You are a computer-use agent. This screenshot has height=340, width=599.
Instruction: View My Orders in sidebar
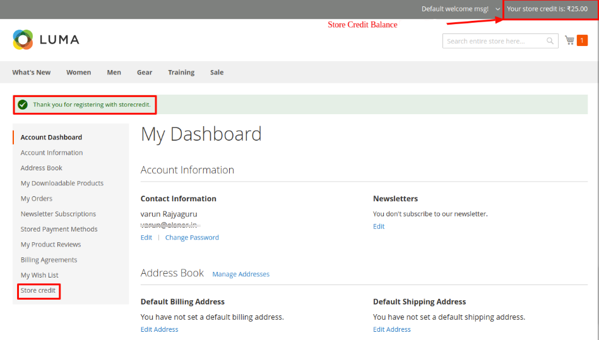click(x=37, y=199)
